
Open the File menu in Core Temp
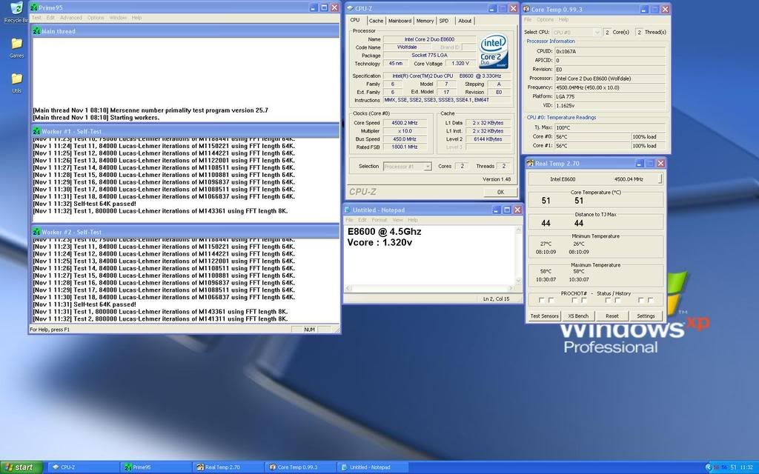[x=528, y=20]
